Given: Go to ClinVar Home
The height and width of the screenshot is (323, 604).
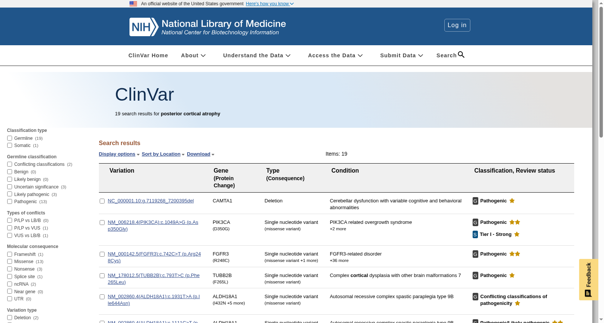Looking at the screenshot, I should coord(148,55).
